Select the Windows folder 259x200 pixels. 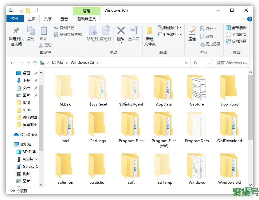197,169
